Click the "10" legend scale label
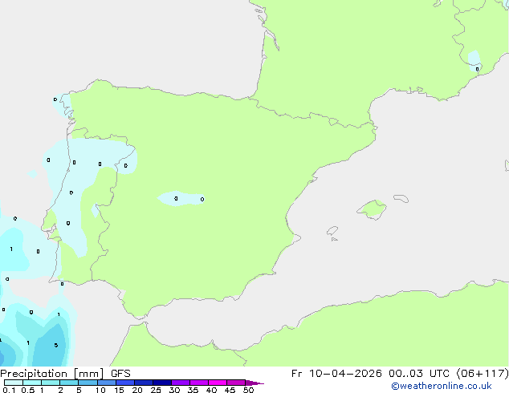This screenshot has width=509, height=393. tap(100, 390)
